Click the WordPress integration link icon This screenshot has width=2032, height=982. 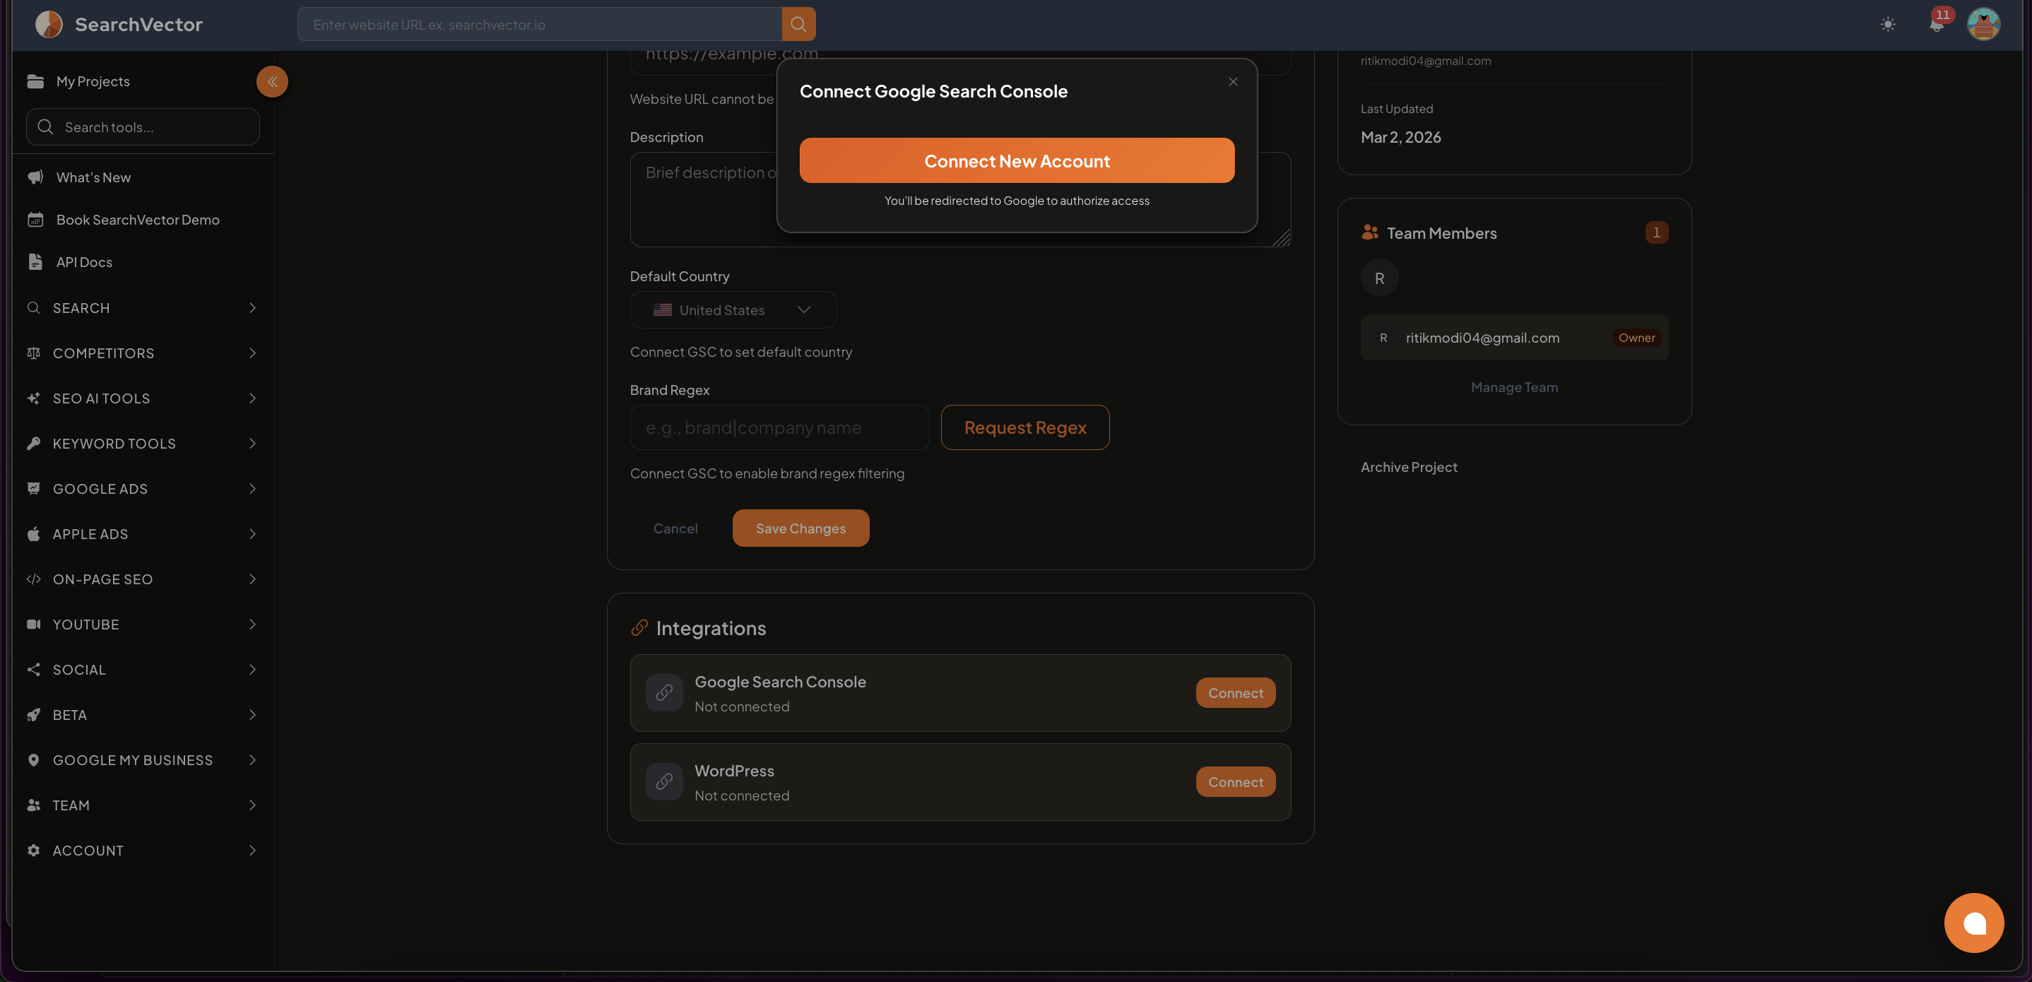(664, 781)
